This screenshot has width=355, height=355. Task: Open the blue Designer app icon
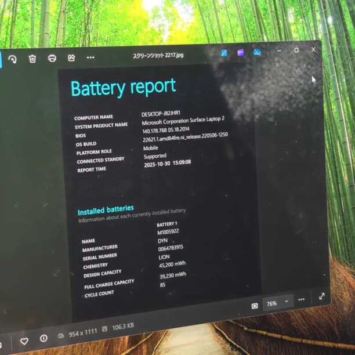pos(224,53)
